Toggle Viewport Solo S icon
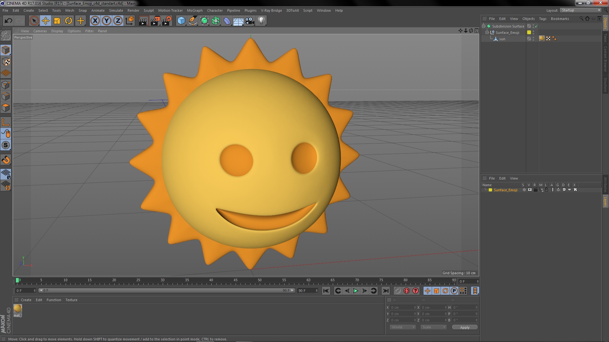This screenshot has width=609, height=342. [x=6, y=145]
